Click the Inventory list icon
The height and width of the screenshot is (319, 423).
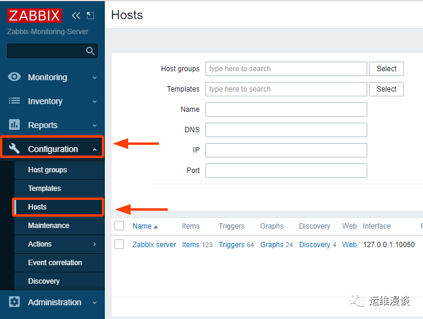[14, 101]
